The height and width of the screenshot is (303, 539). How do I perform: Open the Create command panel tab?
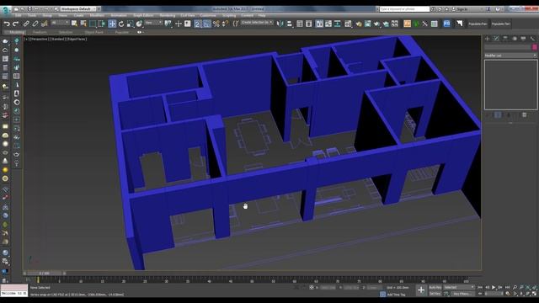[x=488, y=39]
